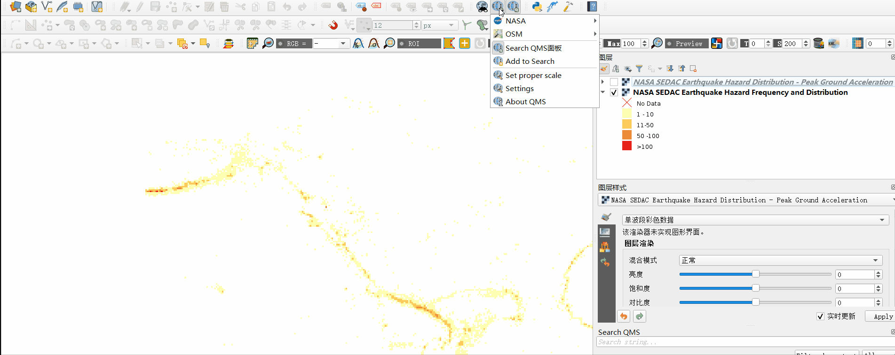Viewport: 895px width, 355px height.
Task: Click the SCP RGB composite zoom icon
Action: 268,44
